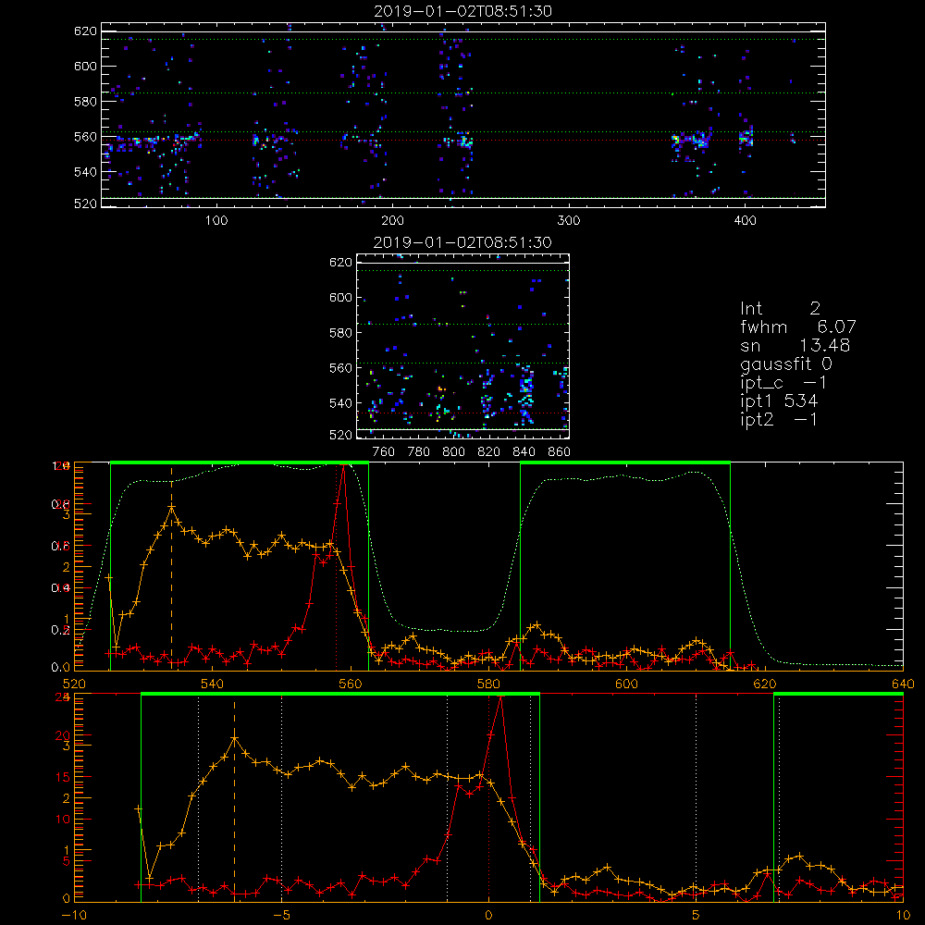
Task: Click the 'Int 2' parameter text
Action: click(780, 308)
